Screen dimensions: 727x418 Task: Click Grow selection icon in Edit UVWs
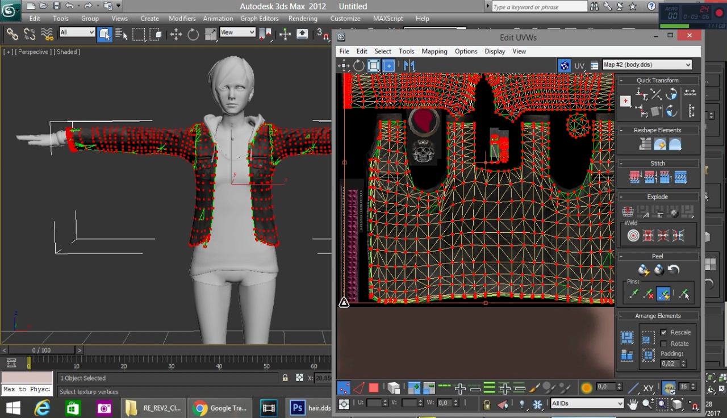[414, 388]
